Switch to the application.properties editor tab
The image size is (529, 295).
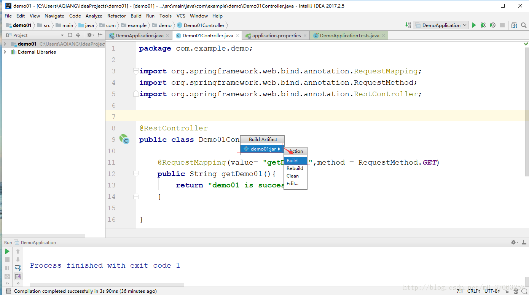click(276, 36)
